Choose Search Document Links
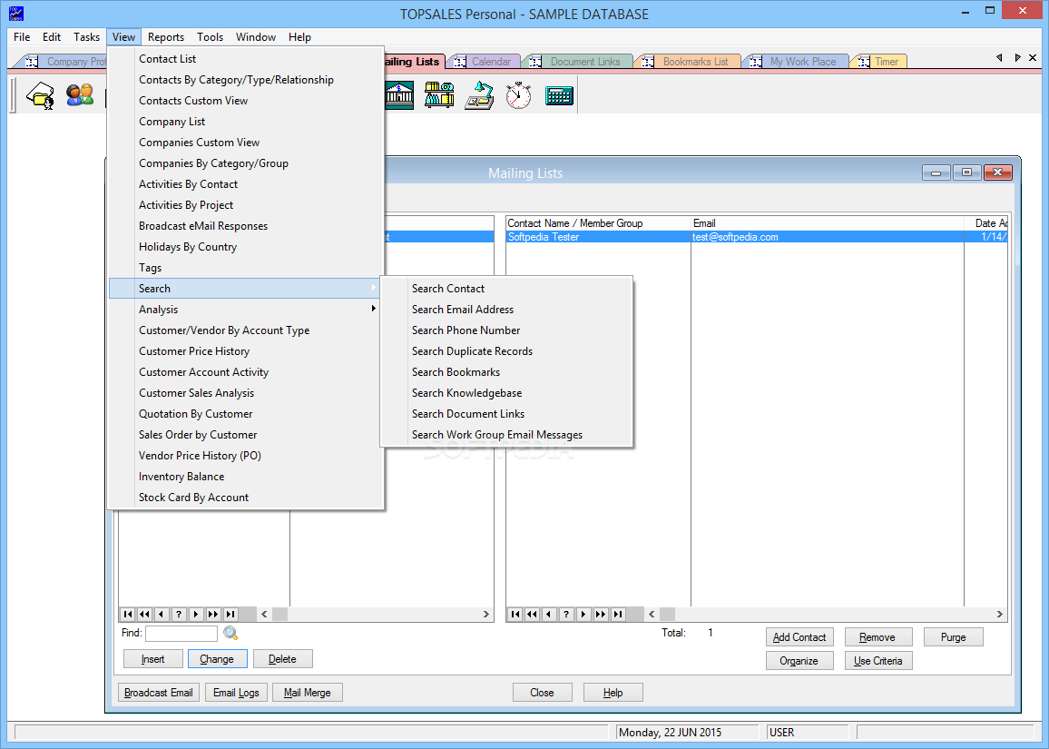The width and height of the screenshot is (1049, 749). tap(506, 414)
